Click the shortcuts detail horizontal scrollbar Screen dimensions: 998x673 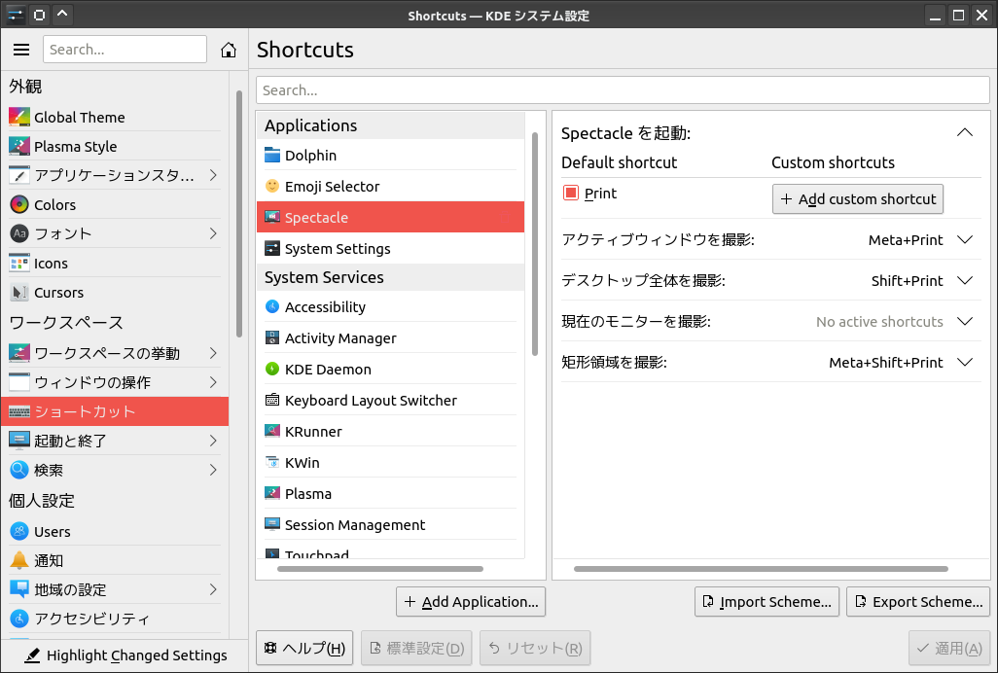[x=762, y=569]
